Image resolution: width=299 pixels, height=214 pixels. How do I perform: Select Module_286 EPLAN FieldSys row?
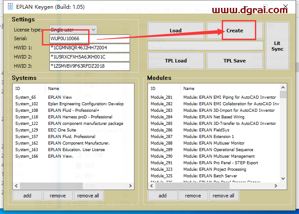[x=214, y=130]
